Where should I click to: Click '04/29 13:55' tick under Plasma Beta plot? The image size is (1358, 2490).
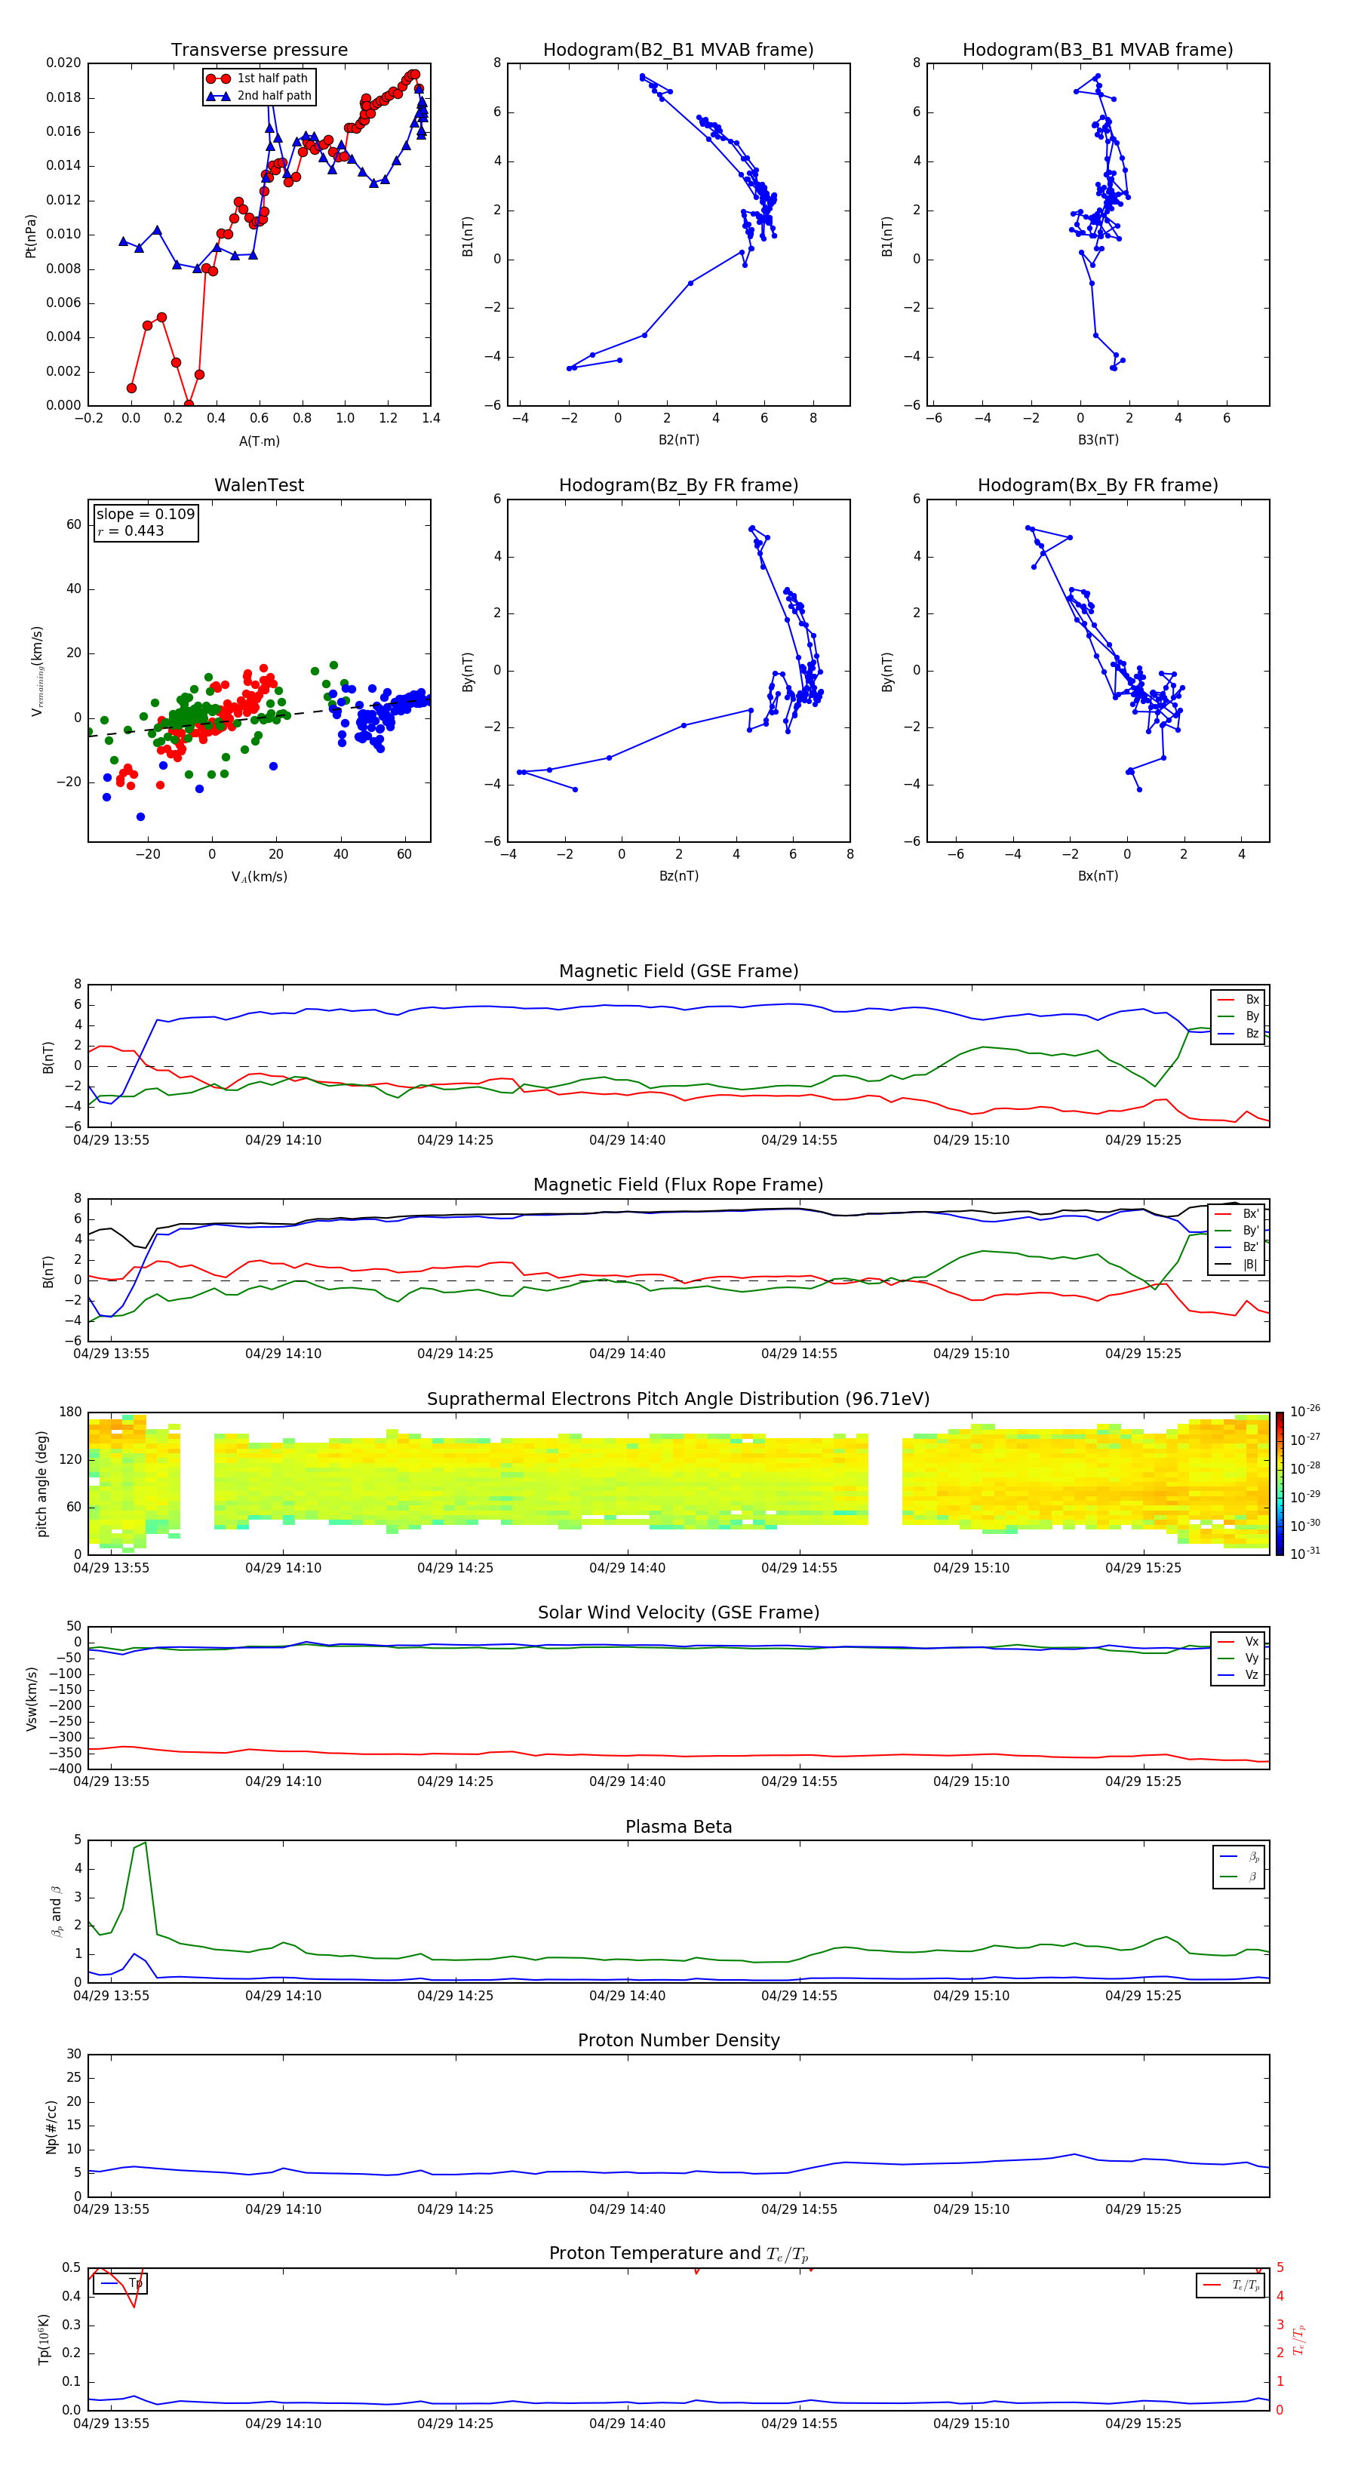pyautogui.click(x=111, y=1995)
